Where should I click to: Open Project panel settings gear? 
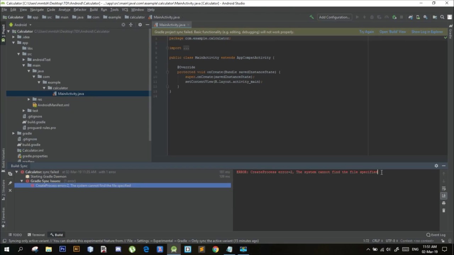coord(140,25)
